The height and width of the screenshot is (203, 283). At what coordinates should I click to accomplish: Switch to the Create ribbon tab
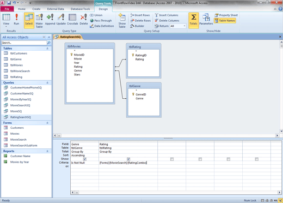coord(36,9)
